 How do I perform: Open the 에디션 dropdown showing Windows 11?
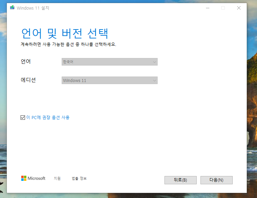(110, 80)
